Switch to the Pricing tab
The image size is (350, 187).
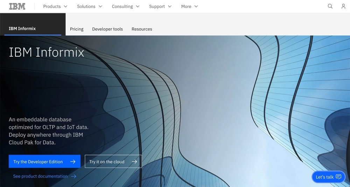(77, 29)
